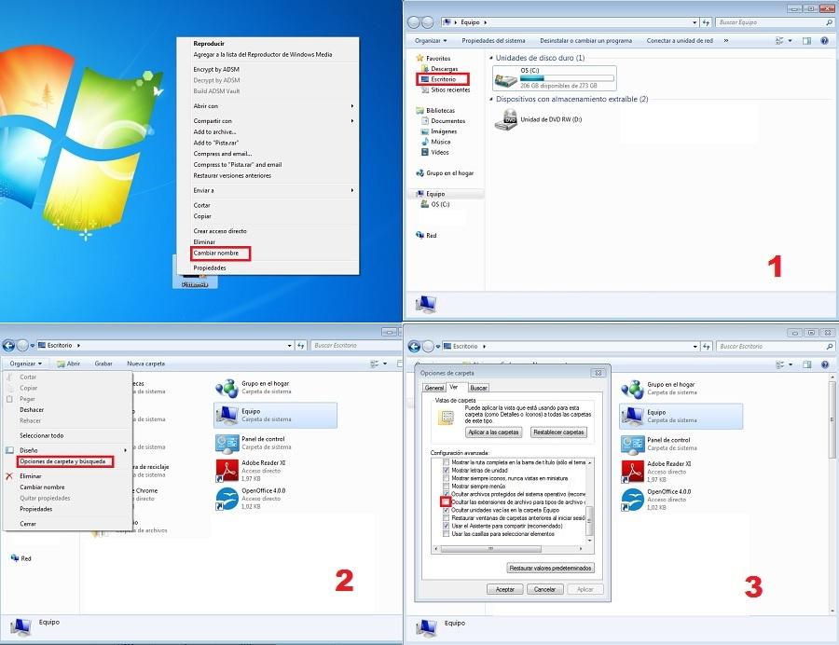Enable 'Usar las casillas para seleccionar elementos'
The width and height of the screenshot is (839, 645).
coord(446,534)
